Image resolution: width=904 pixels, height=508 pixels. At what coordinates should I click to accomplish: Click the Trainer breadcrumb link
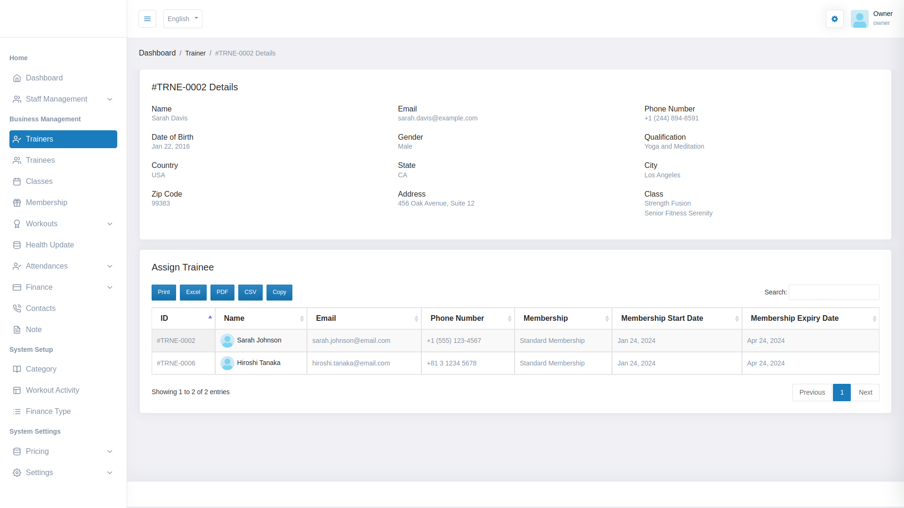pos(195,53)
